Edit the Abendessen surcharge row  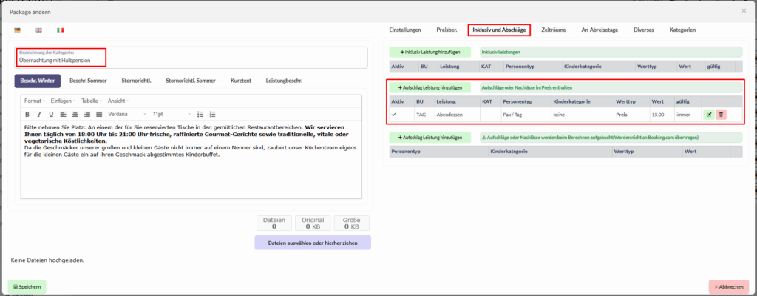709,115
